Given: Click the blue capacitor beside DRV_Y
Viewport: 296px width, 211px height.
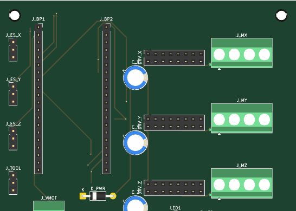Looking at the screenshot, I should click(136, 143).
